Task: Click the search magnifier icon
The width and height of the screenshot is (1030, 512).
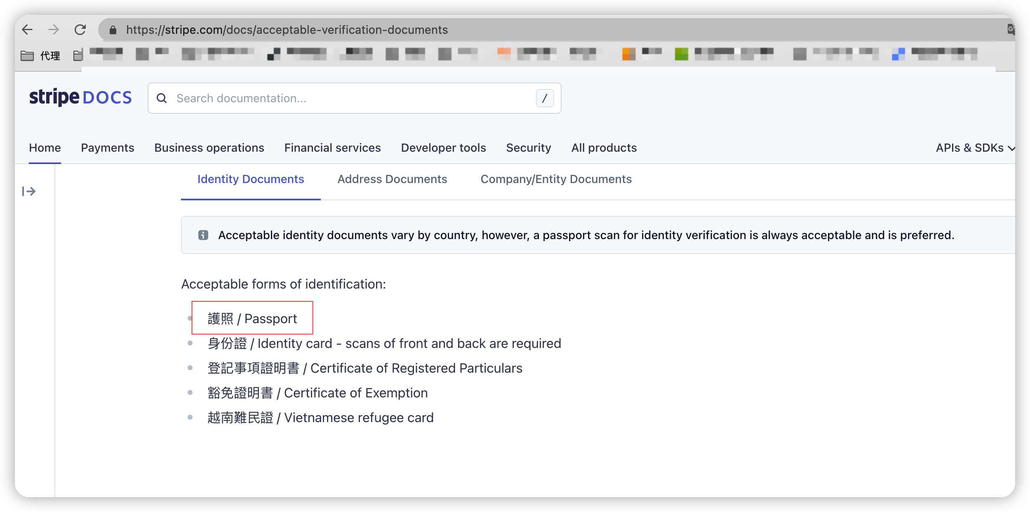Action: (162, 98)
